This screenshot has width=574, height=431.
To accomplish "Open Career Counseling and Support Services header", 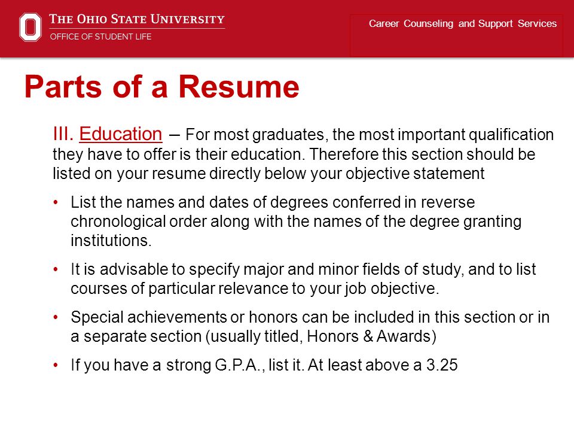I will (462, 23).
